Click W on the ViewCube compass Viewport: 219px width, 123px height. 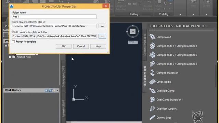point(127,31)
